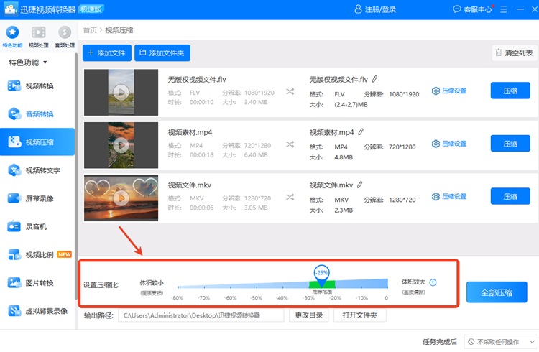Play the 视频素材.mp4 thumbnail preview
Viewport: 539px width, 352px height.
[x=121, y=145]
